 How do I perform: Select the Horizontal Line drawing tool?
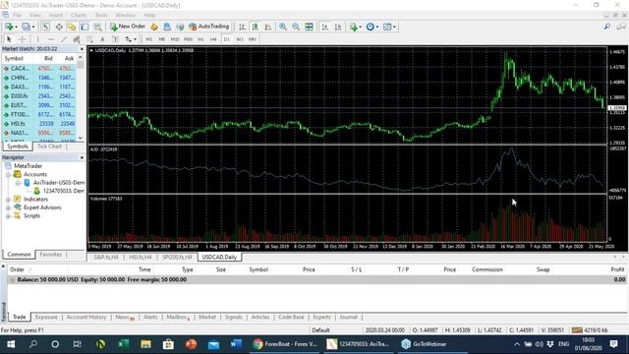(50, 39)
